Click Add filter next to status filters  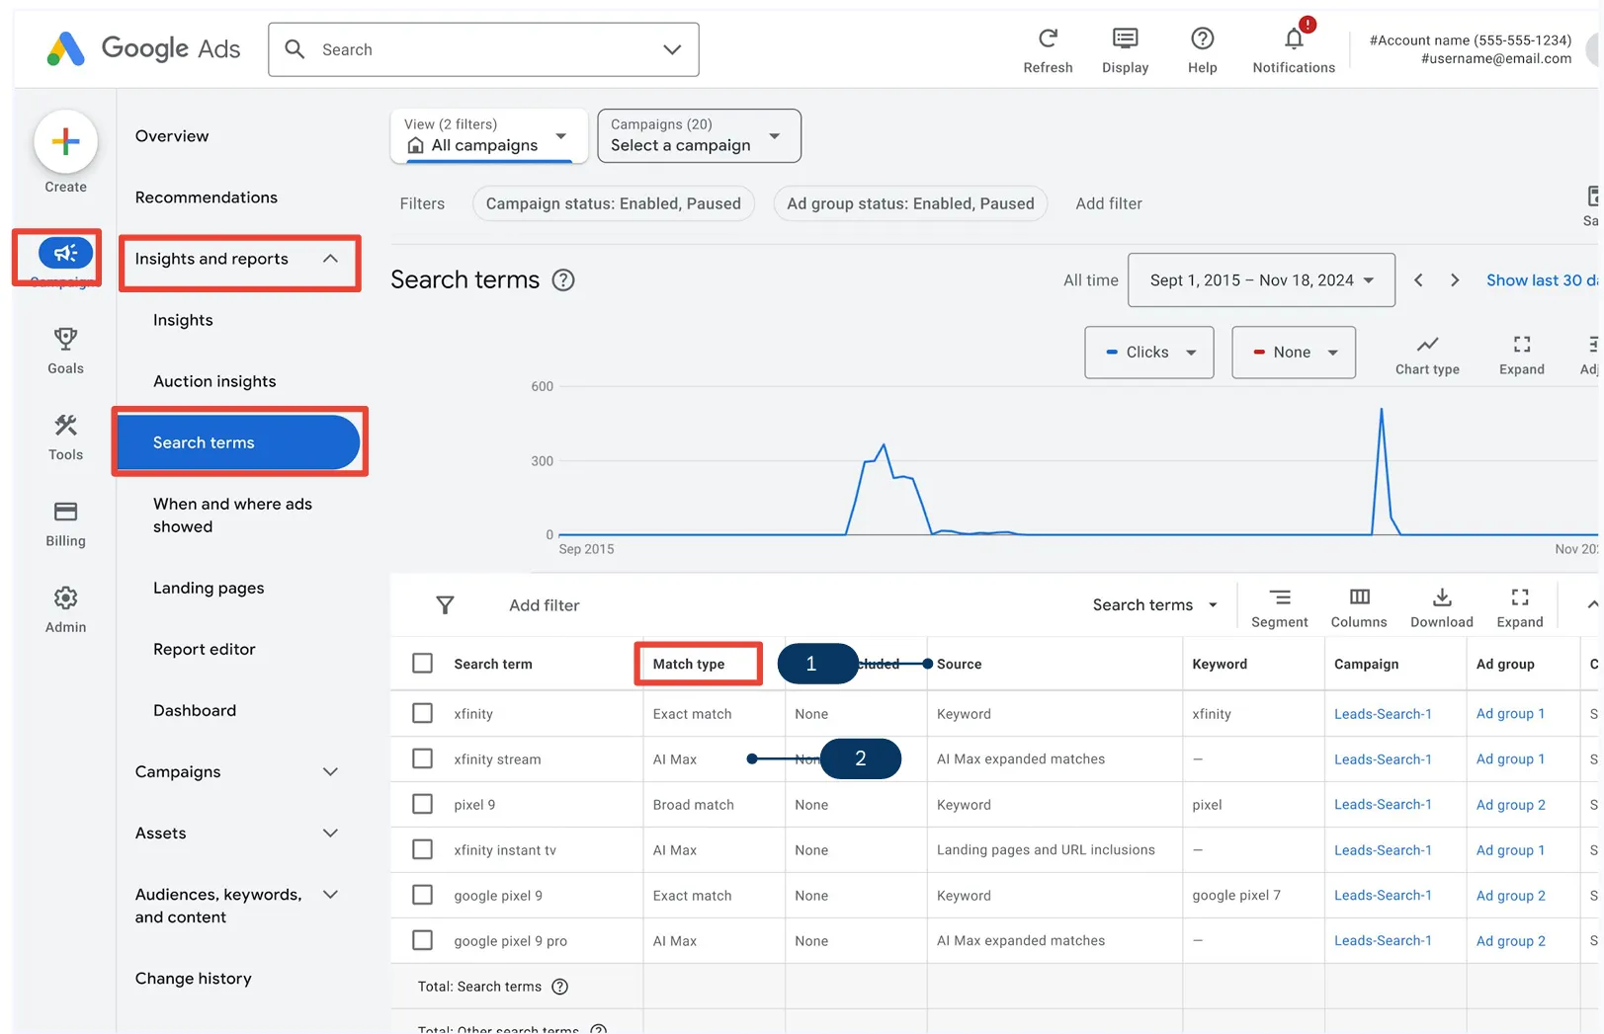click(x=1109, y=203)
